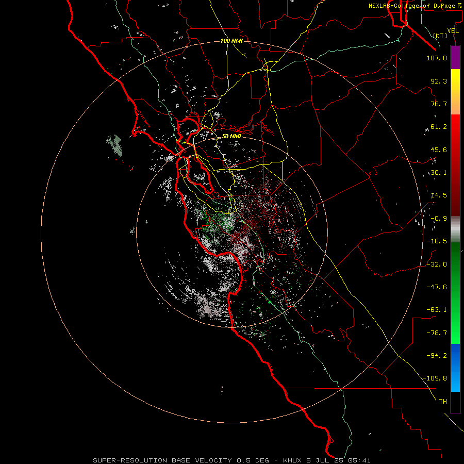Select the -63.1 legend value
Image resolution: width=464 pixels, height=464 pixels.
tap(437, 310)
